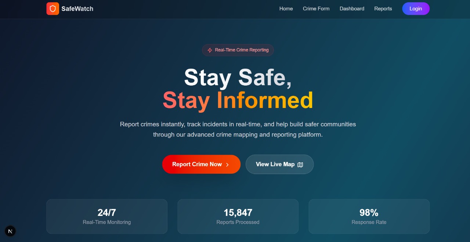Click the View Live Map button
The image size is (470, 242).
coord(279,164)
